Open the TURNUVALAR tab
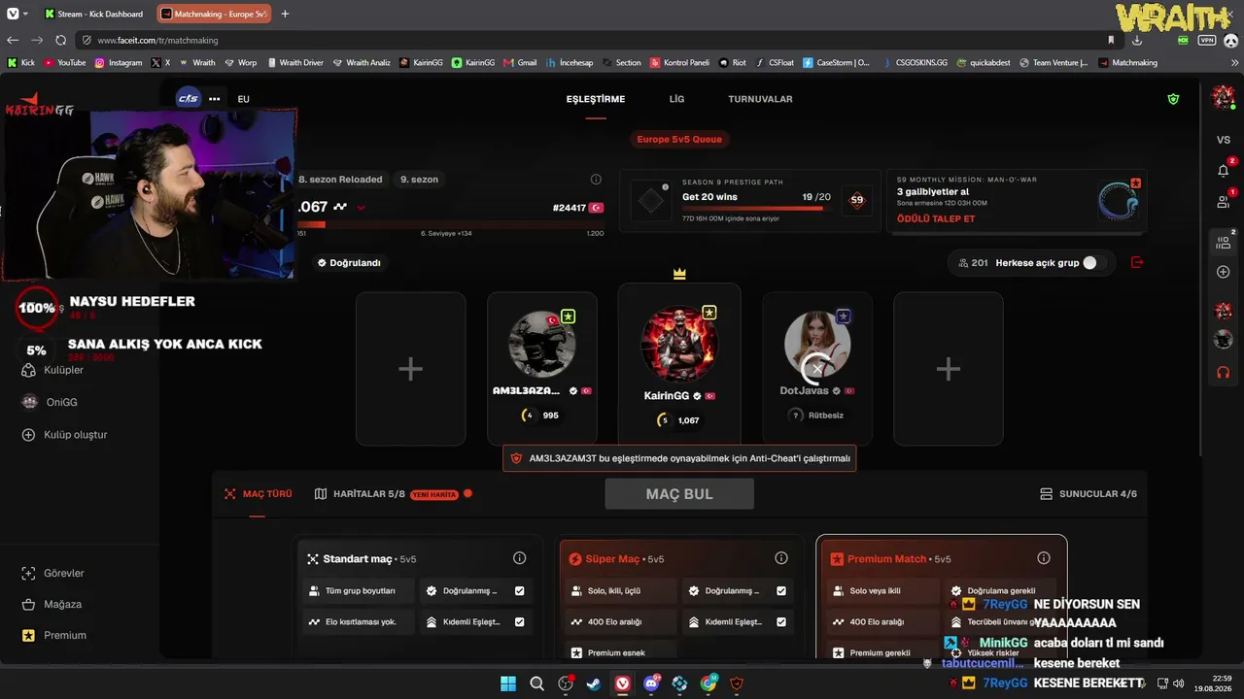 (760, 99)
